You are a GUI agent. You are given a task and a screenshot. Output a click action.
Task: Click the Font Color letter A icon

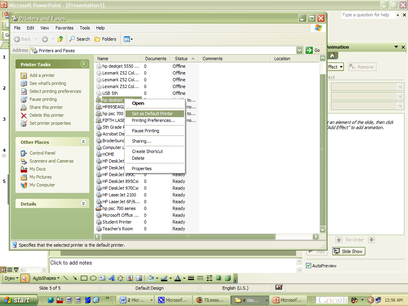178,278
